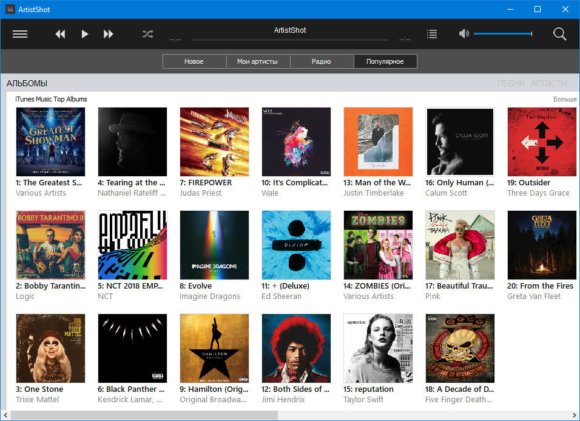Click artist name Jimi Hendrix
This screenshot has width=580, height=421.
point(283,400)
